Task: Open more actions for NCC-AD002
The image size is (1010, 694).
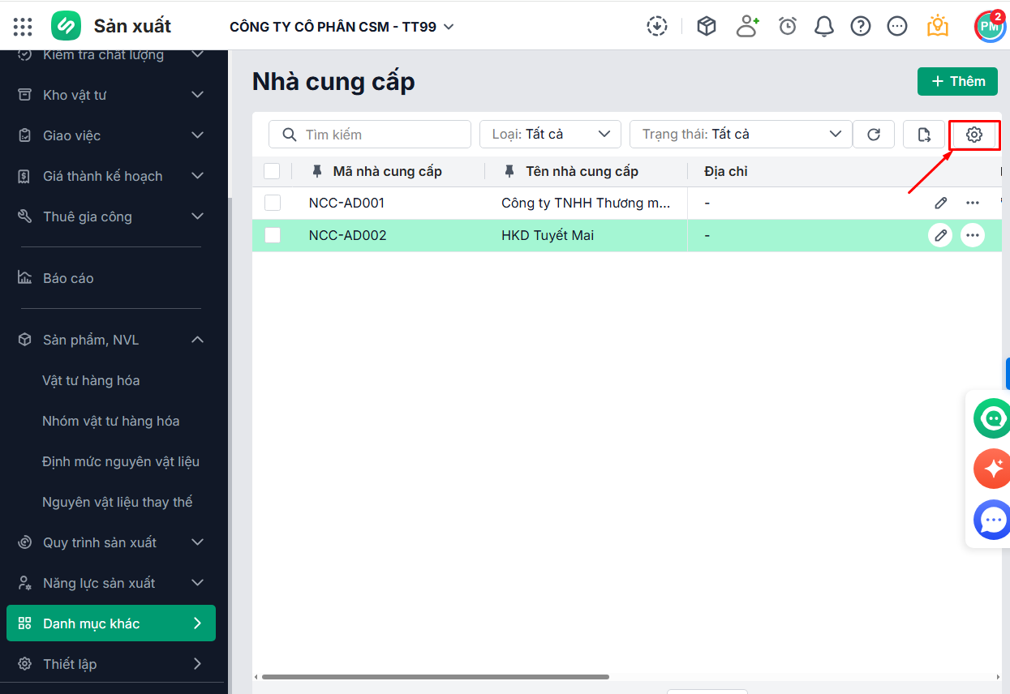Action: (973, 235)
